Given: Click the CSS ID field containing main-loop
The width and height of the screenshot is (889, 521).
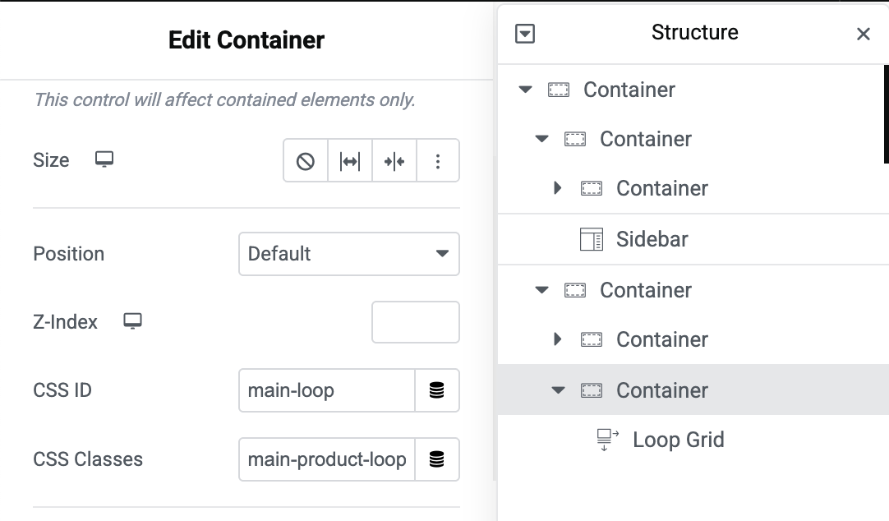Looking at the screenshot, I should pos(326,391).
